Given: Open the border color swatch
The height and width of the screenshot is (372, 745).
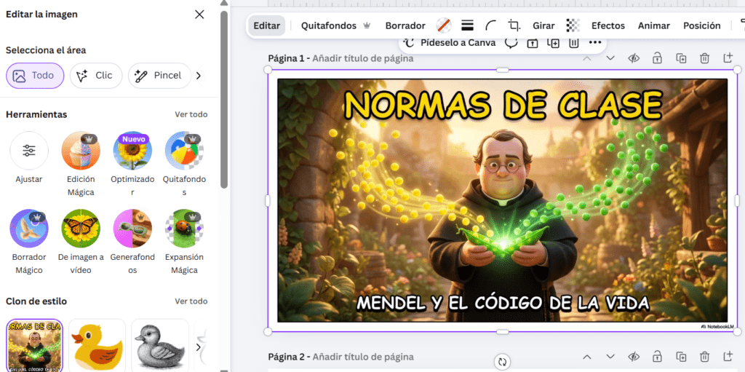Looking at the screenshot, I should coord(444,25).
